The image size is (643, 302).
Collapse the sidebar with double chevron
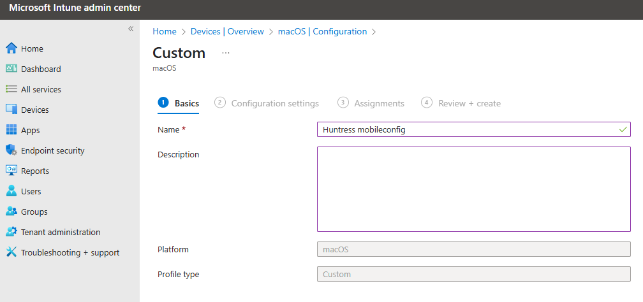(131, 29)
